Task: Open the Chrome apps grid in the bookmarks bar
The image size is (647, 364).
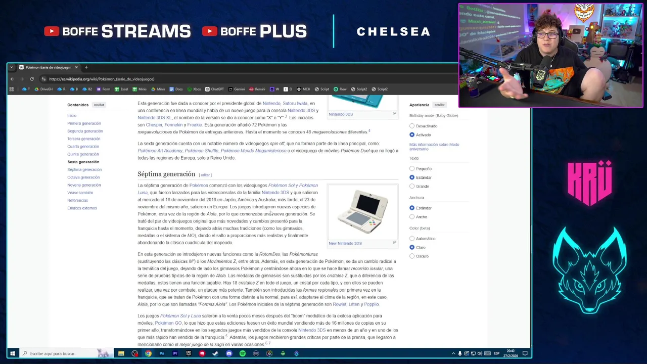Action: click(11, 89)
